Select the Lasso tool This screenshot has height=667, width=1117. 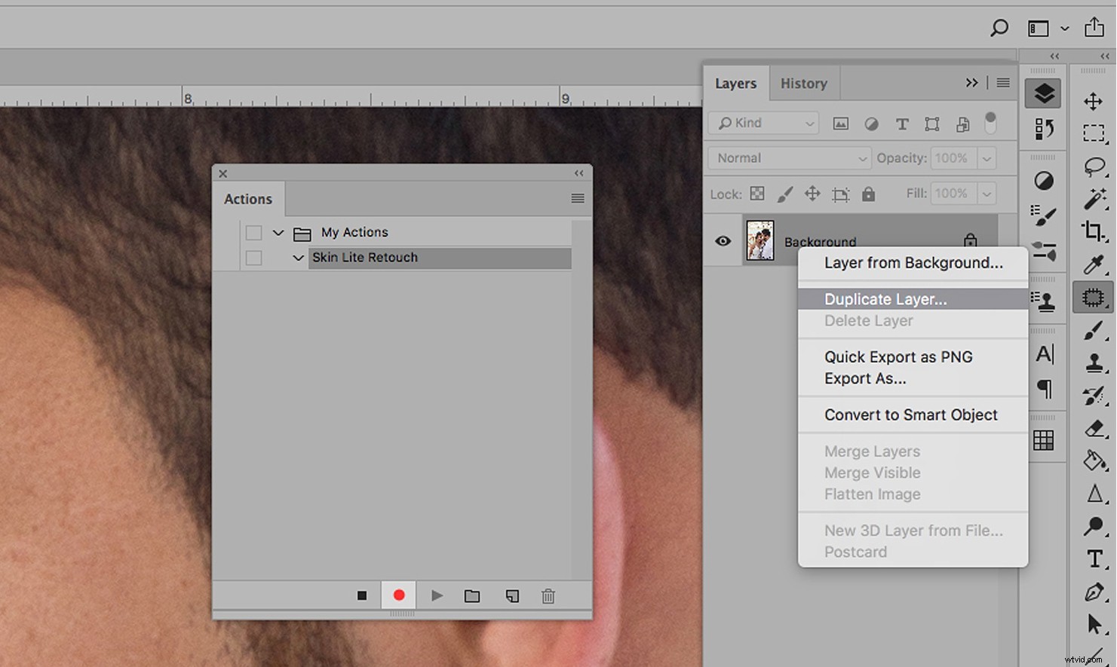pyautogui.click(x=1094, y=166)
